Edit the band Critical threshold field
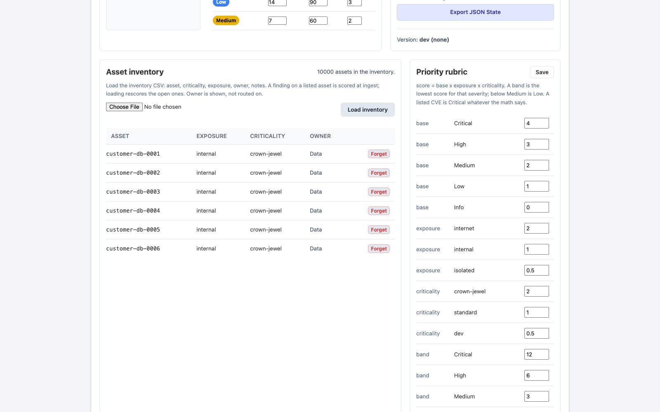Viewport: 660px width, 412px height. 537,354
